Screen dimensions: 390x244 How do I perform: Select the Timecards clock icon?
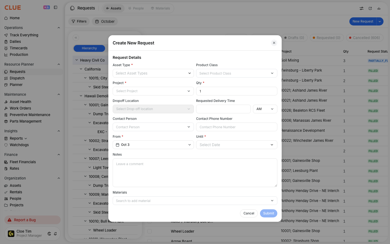[x=6, y=48]
